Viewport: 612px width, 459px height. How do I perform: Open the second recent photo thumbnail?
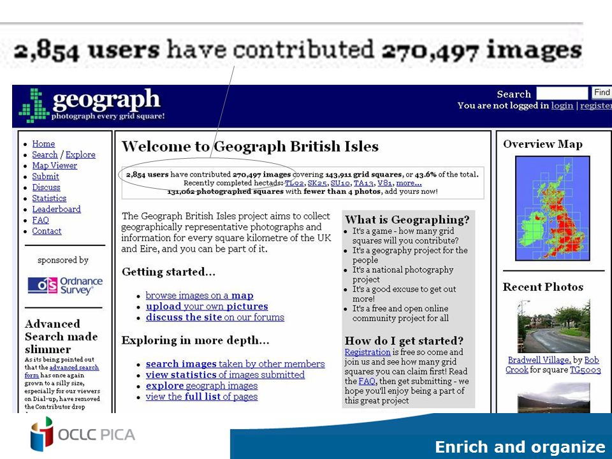(x=553, y=398)
